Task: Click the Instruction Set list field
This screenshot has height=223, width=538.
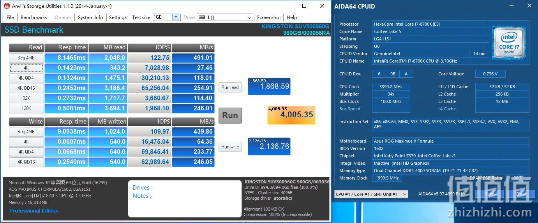Action: coord(451,124)
